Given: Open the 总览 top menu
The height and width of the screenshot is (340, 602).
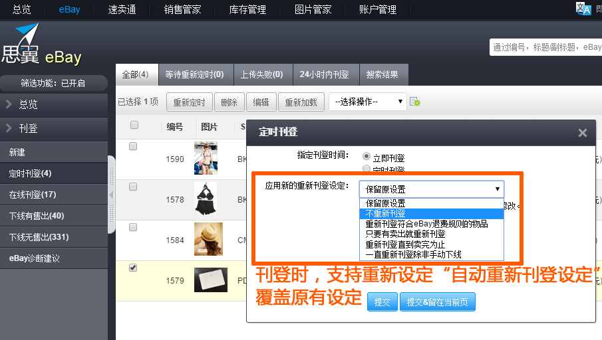Looking at the screenshot, I should 22,9.
